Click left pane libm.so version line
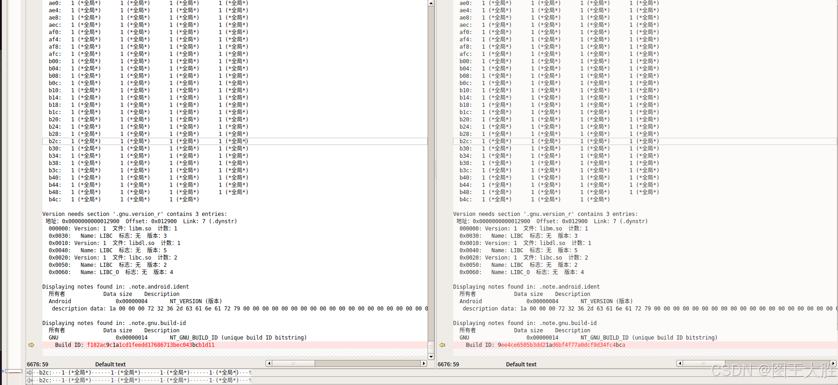Screen dimensions: 838x385 tap(113, 229)
